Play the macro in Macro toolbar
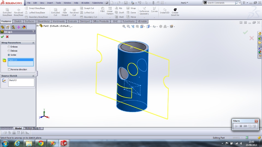Viewport: 262px width, 147px height. coord(236,126)
